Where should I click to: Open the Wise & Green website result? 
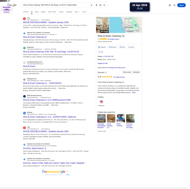coord(29,66)
